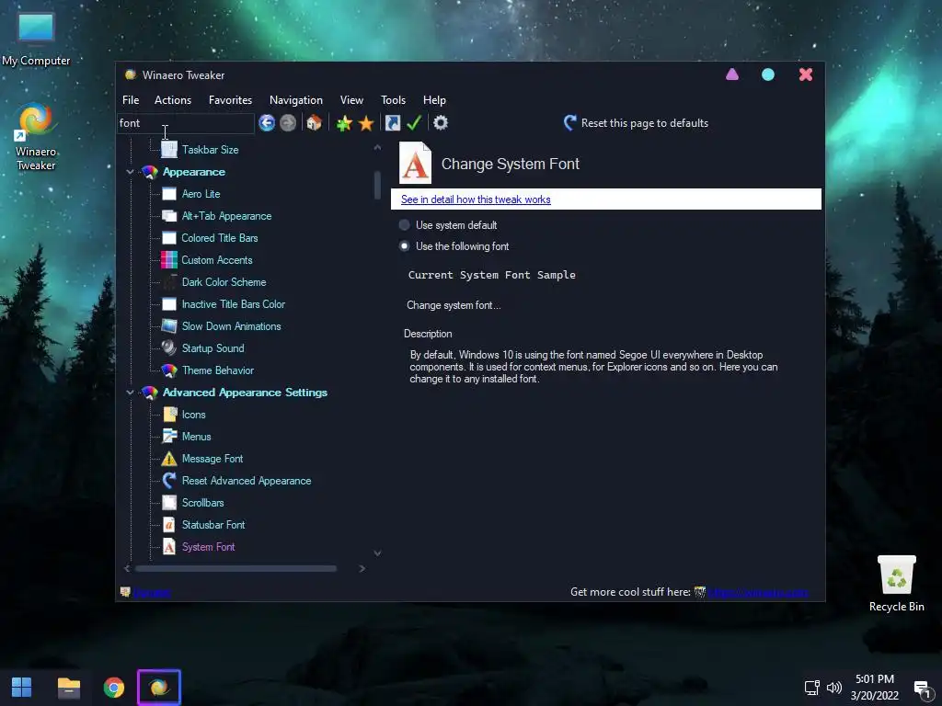Open Winaero Tweaker desktop shortcut
This screenshot has height=706, width=942.
click(x=36, y=137)
